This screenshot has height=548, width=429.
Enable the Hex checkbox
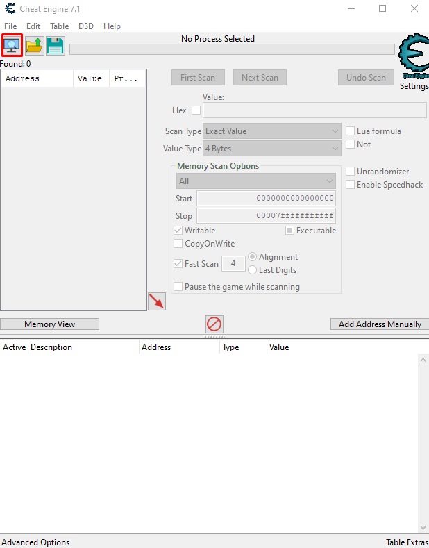click(196, 110)
